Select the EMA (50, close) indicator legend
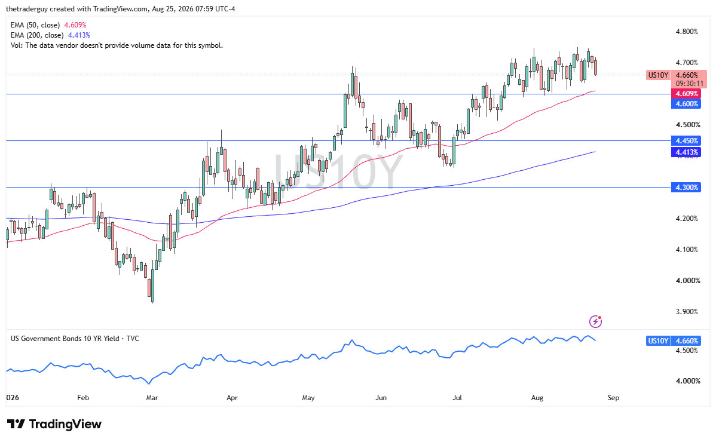 (x=48, y=25)
